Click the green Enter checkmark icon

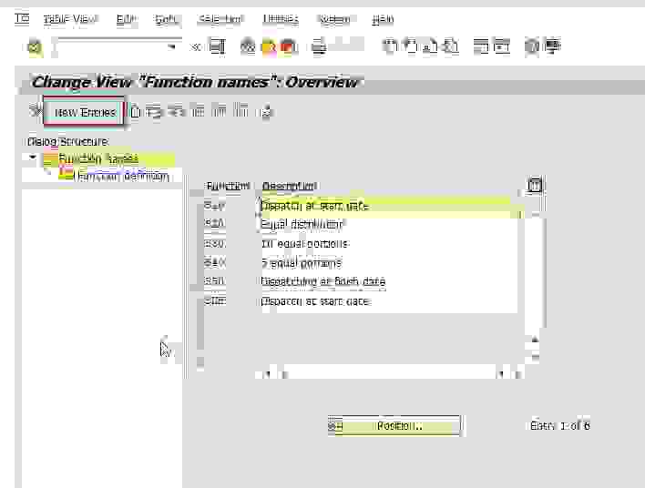35,46
